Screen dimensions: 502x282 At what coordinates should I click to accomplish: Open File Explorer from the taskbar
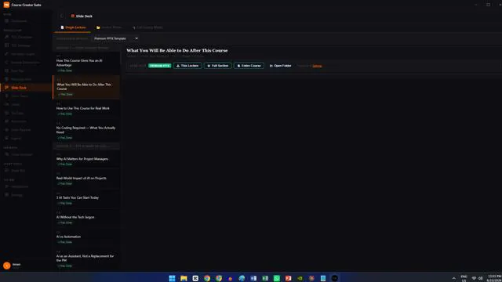(184, 278)
